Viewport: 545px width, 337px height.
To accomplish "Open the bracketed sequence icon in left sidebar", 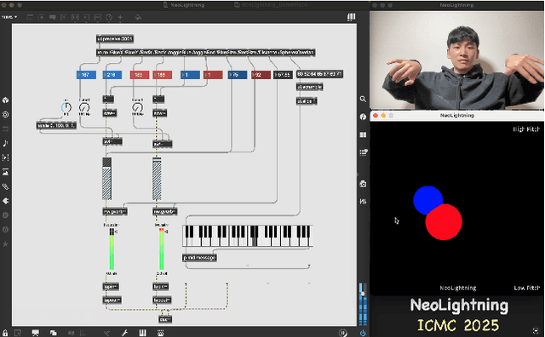I will click(x=5, y=157).
